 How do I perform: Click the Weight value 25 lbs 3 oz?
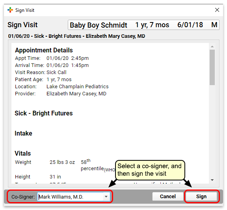point(62,162)
